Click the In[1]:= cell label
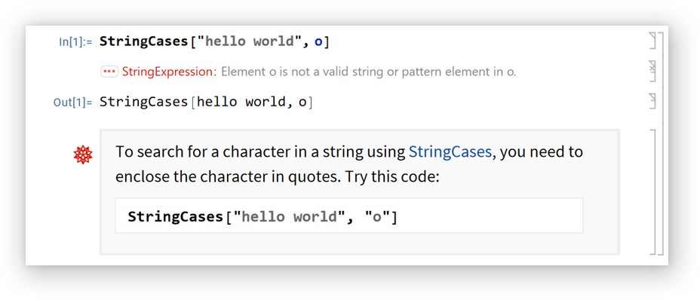Viewport: 700px width, 300px height. [75, 42]
